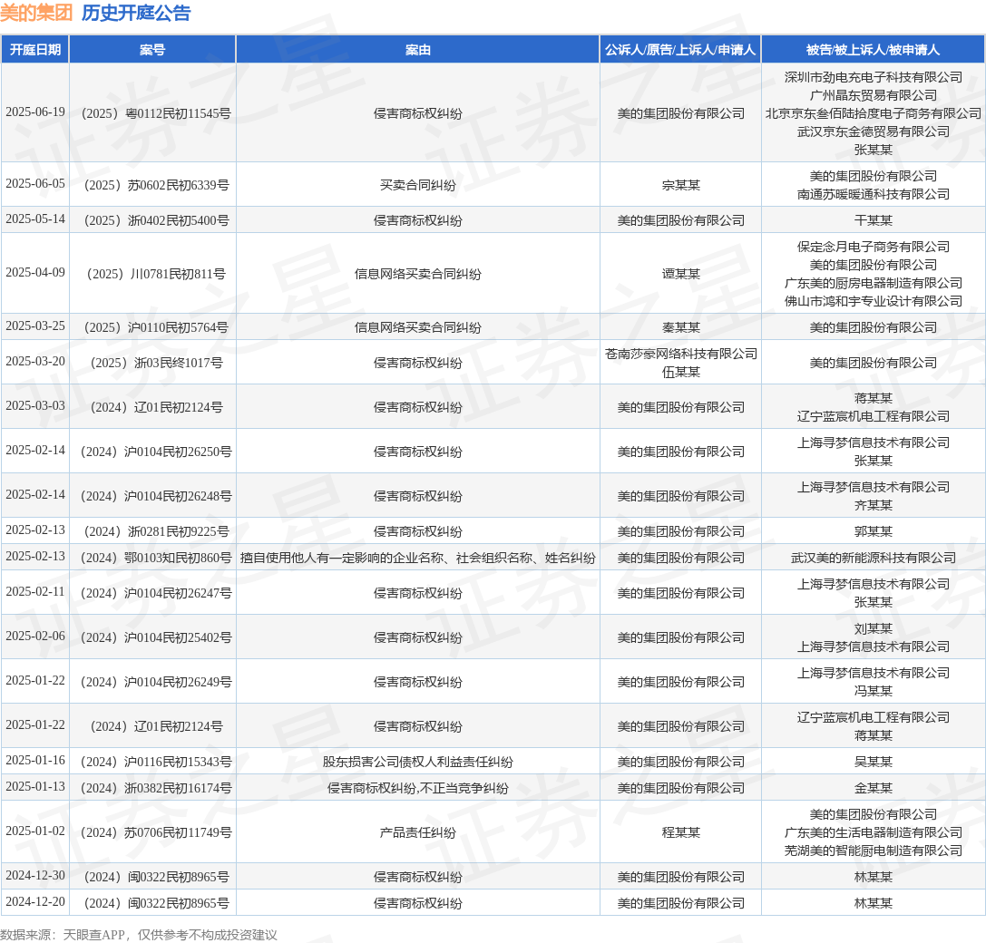This screenshot has width=986, height=943.
Task: Click defendant 广东美的厨房电器制造有限公司
Action: point(873,284)
